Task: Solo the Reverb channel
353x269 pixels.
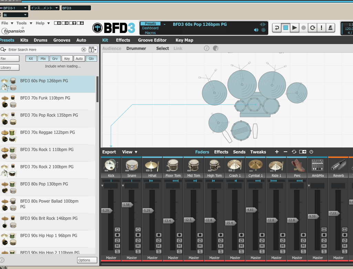Action: click(x=345, y=251)
